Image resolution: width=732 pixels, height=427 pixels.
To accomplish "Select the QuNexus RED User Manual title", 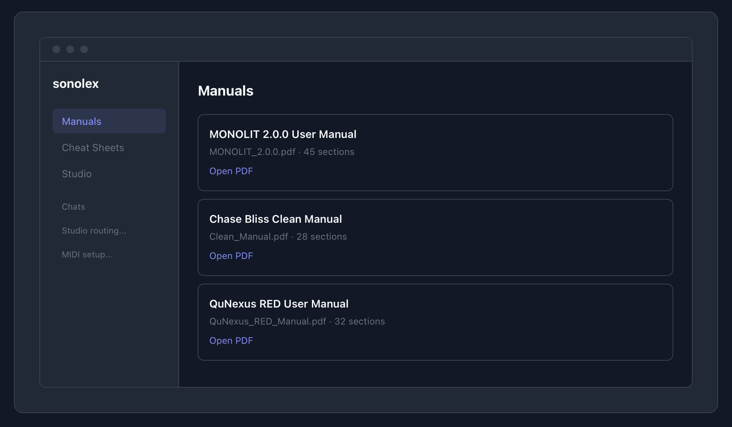I will (279, 304).
